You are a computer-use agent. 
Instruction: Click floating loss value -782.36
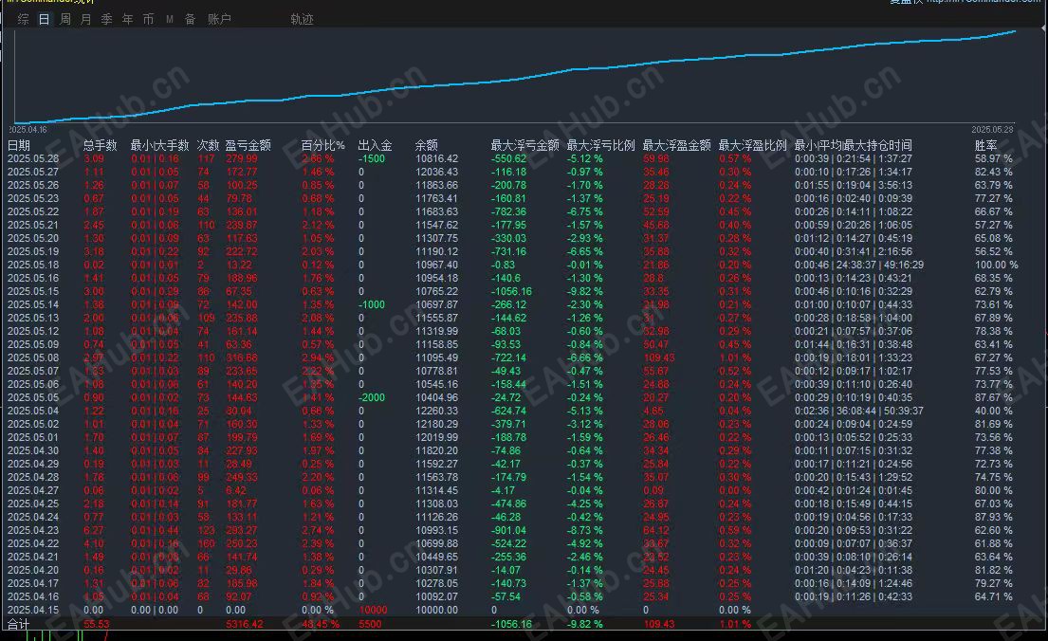pos(508,211)
